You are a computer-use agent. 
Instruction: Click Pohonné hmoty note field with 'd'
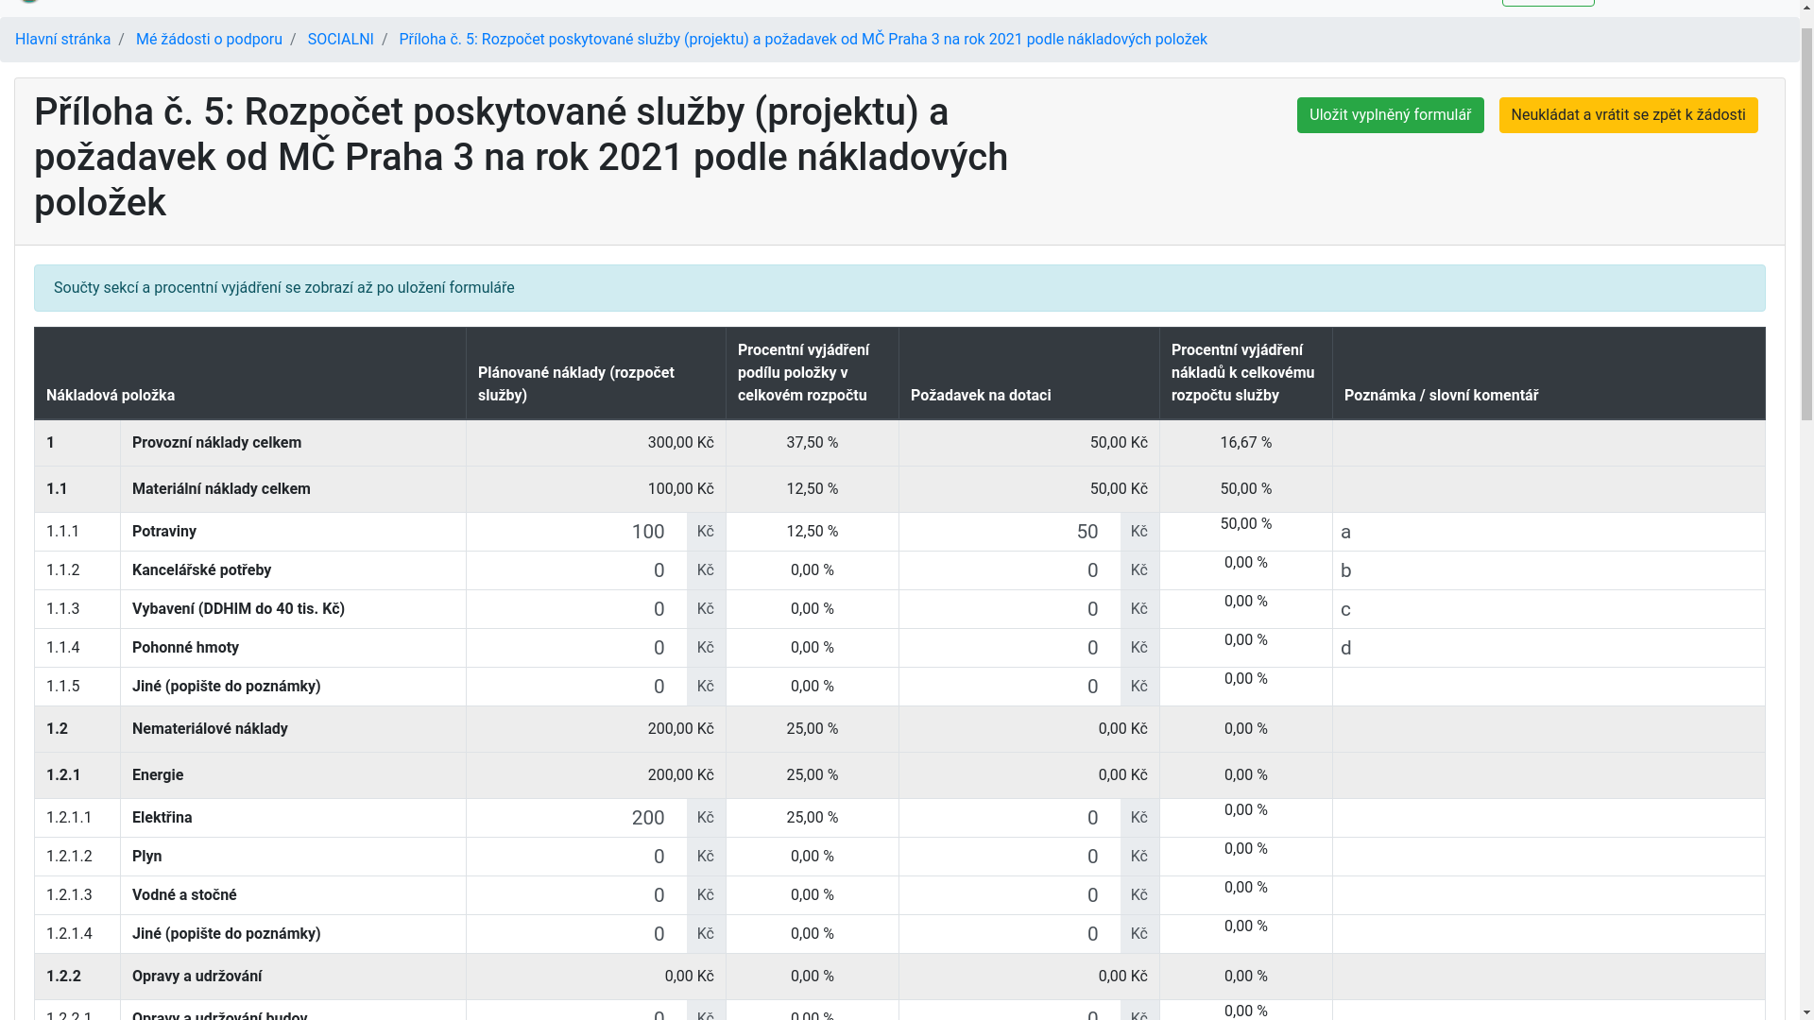(x=1548, y=648)
